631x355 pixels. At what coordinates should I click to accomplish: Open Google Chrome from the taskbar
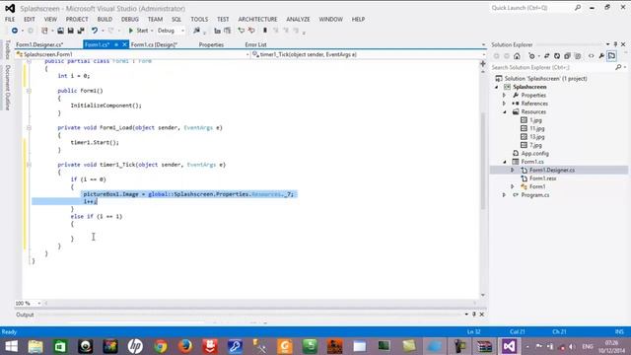click(160, 346)
